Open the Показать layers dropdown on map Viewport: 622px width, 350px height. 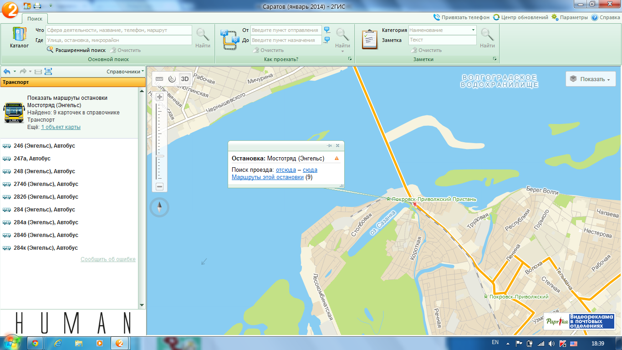click(x=591, y=79)
